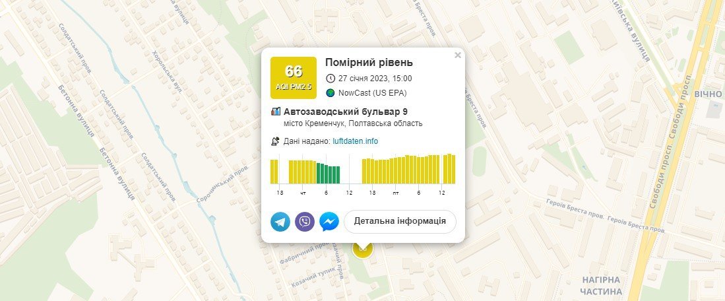Click the building icon beside the address
This screenshot has height=301, width=725.
276,112
